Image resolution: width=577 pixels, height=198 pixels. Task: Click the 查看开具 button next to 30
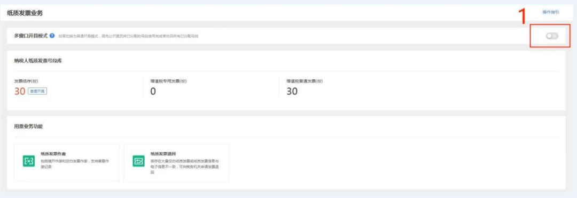37,92
